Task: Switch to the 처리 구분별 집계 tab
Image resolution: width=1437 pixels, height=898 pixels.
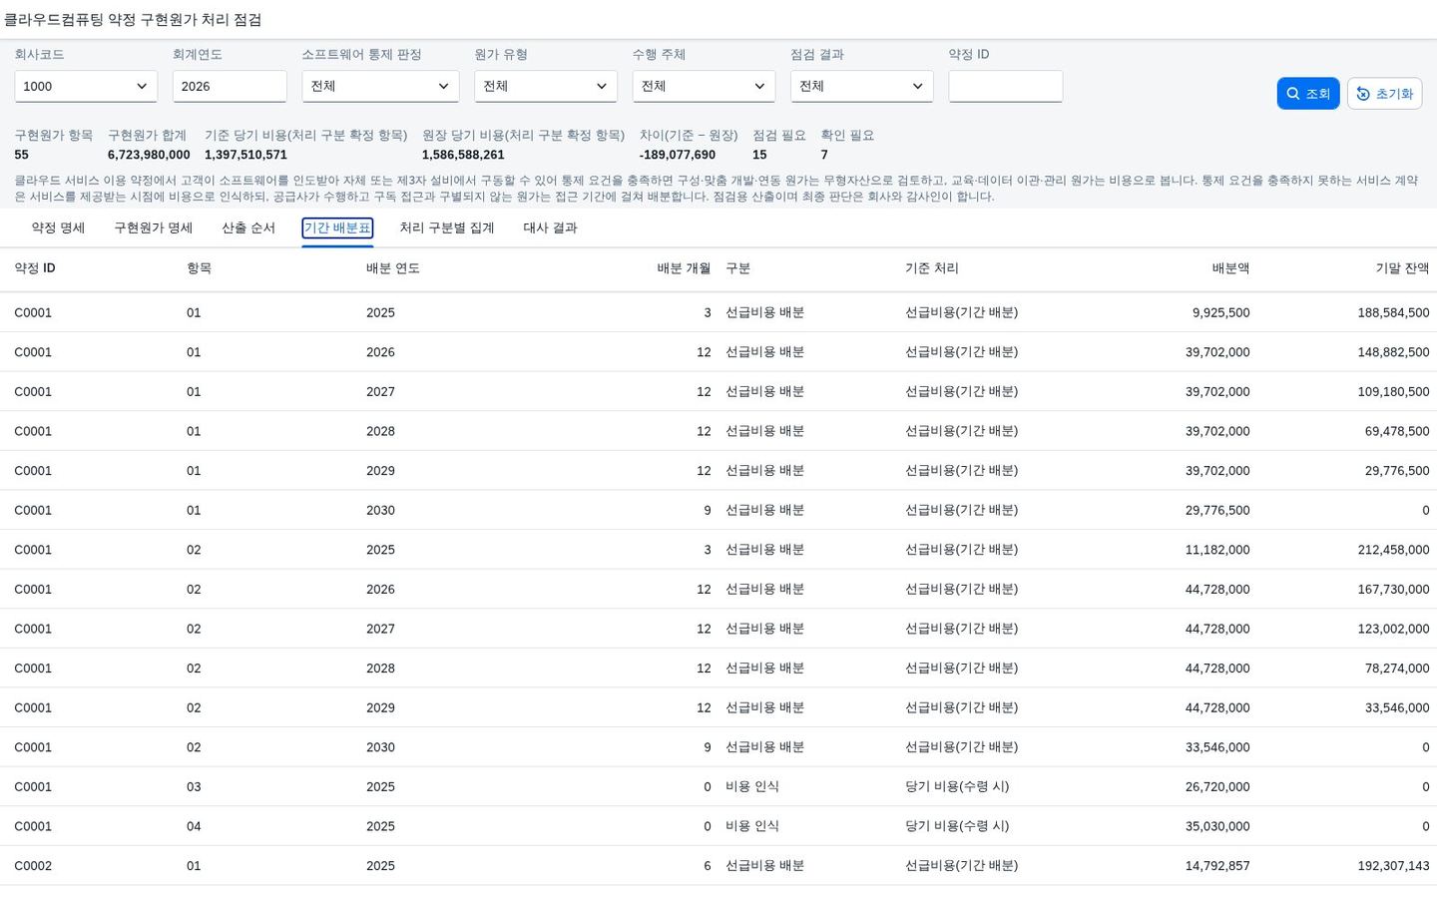Action: tap(447, 227)
